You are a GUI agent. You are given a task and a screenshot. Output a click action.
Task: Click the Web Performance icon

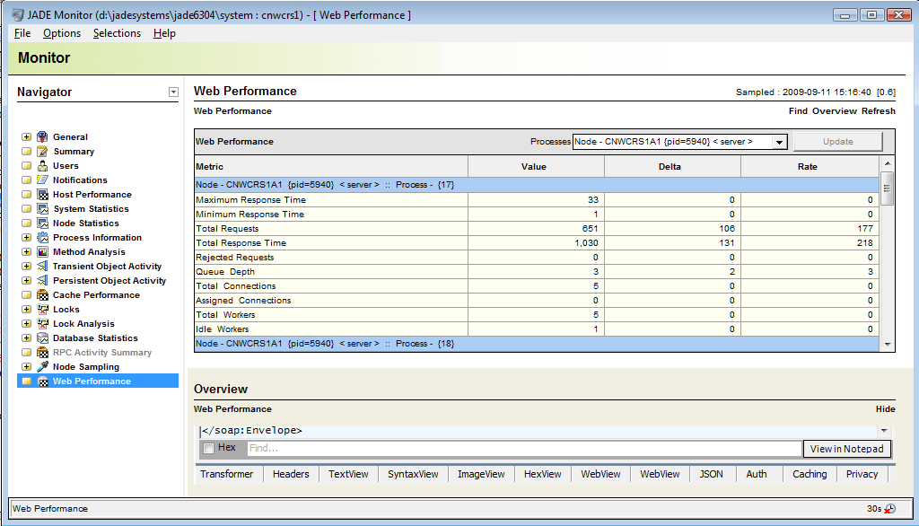click(x=42, y=381)
